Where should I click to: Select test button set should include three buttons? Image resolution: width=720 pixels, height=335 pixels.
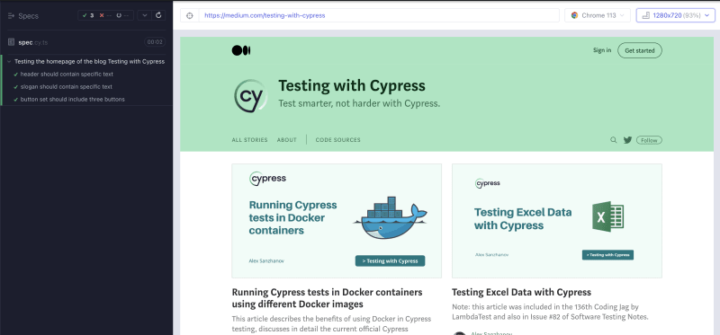[73, 99]
